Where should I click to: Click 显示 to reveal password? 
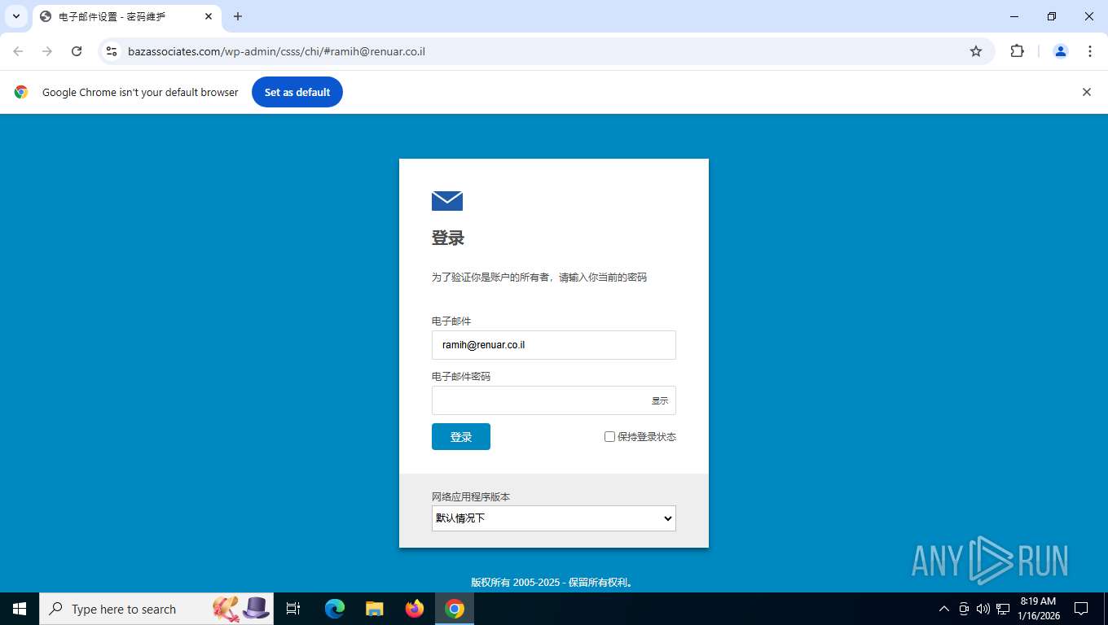click(660, 400)
